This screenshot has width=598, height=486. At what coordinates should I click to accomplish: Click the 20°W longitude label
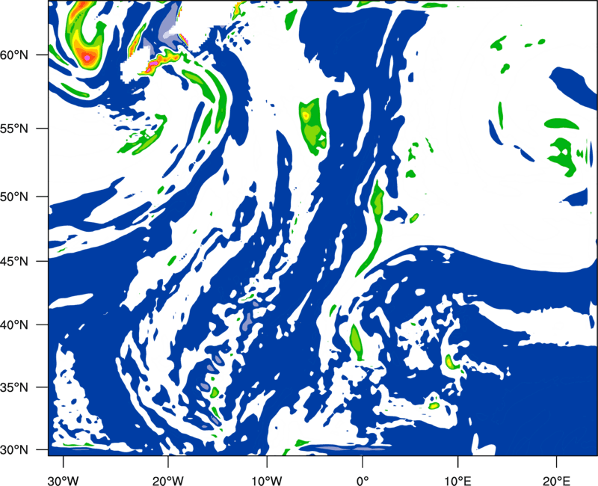coord(168,481)
